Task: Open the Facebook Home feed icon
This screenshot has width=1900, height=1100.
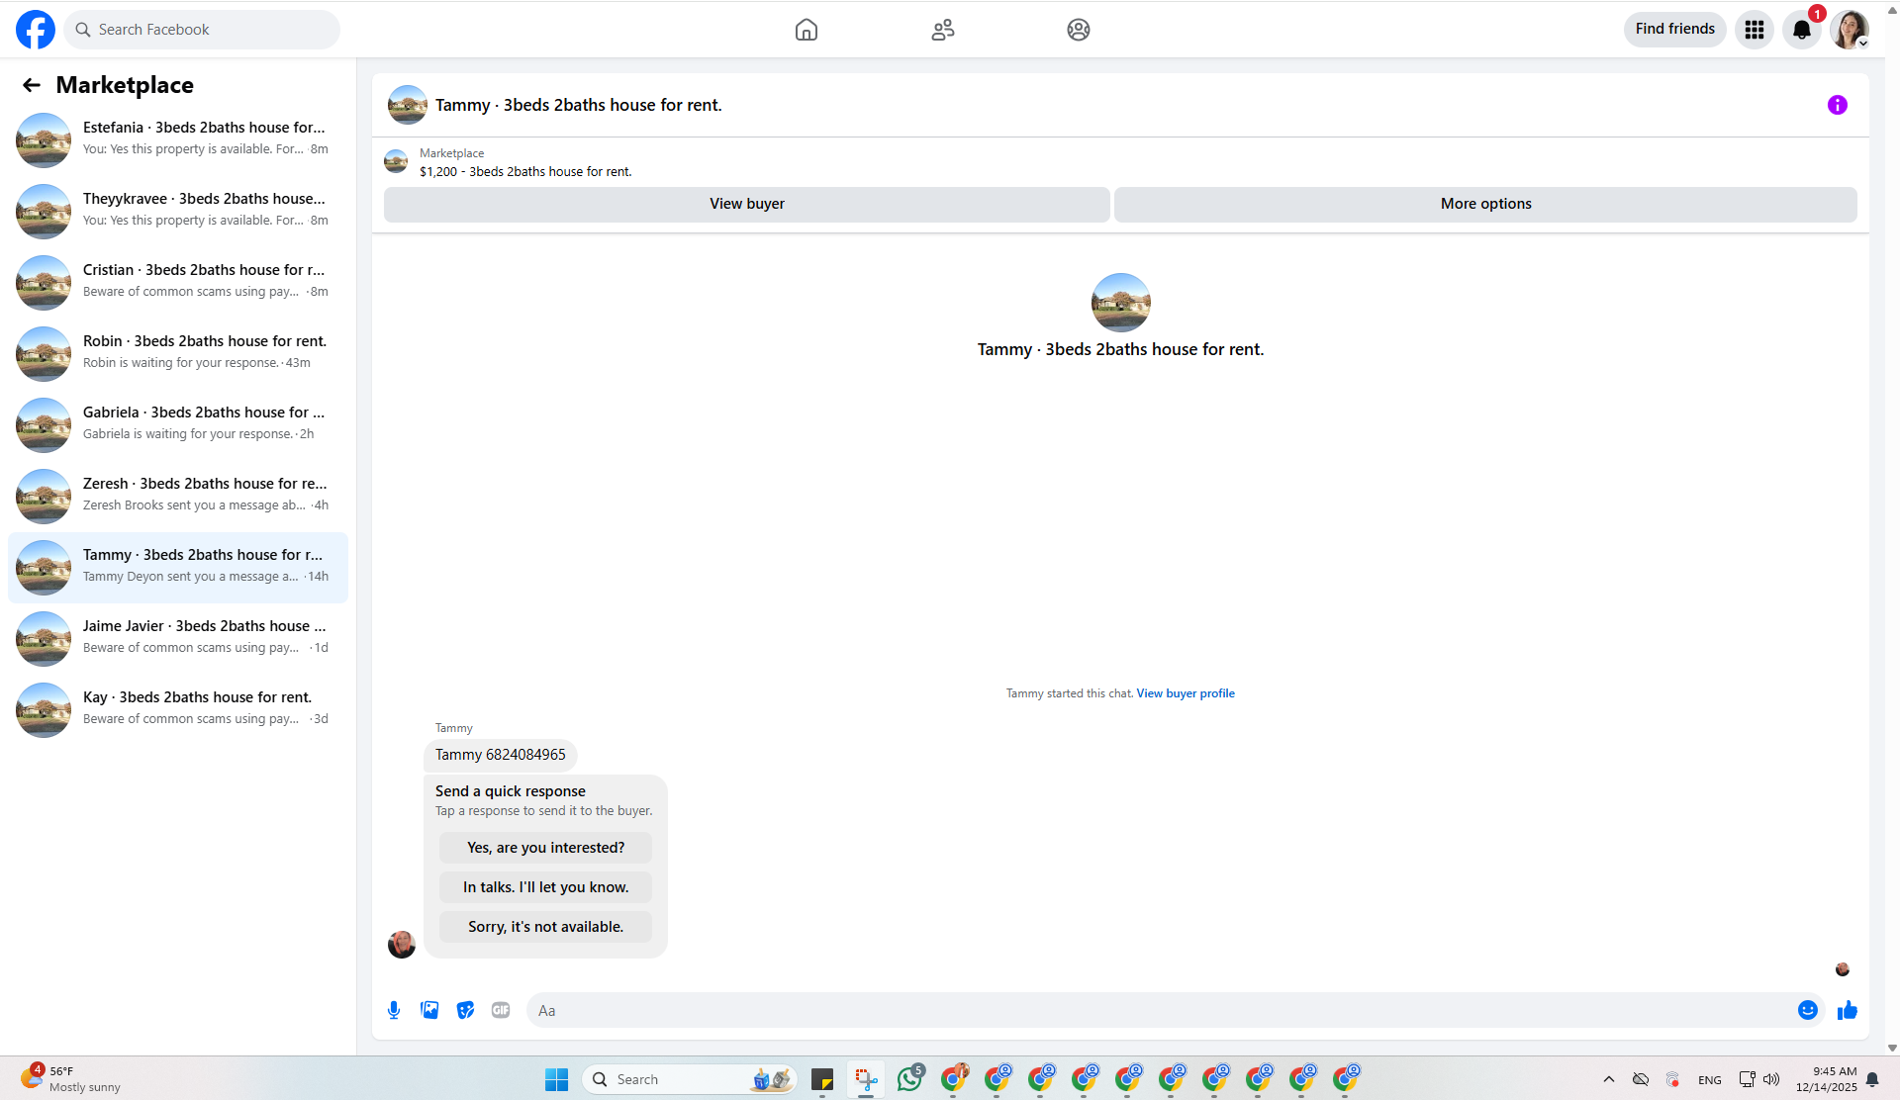Action: click(x=807, y=30)
